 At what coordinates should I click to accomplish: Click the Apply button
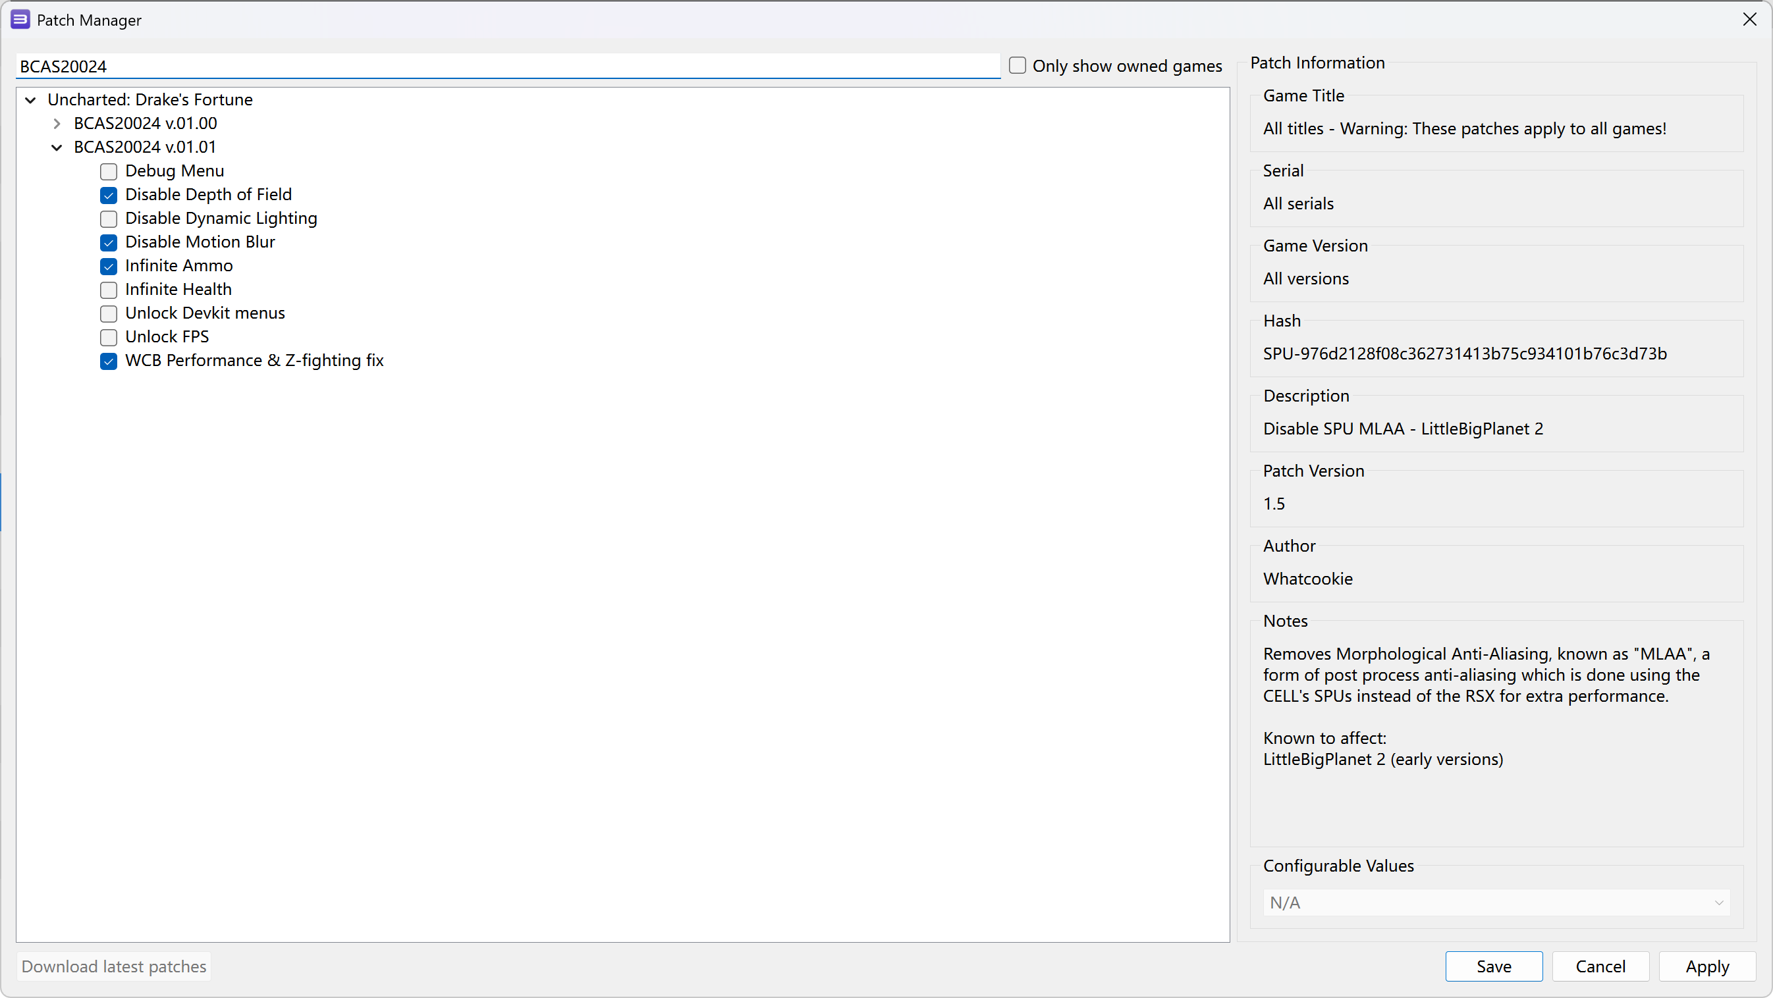[x=1706, y=966]
